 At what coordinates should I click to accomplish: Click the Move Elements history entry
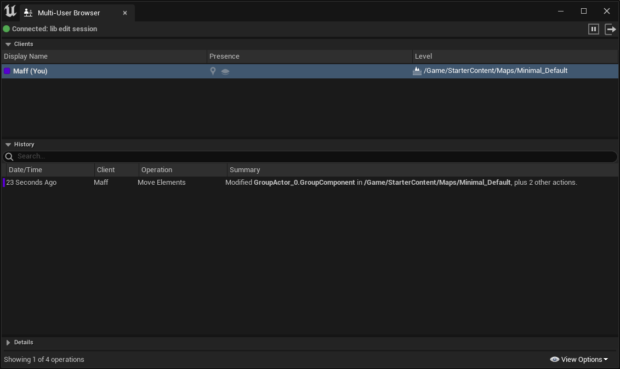(162, 182)
